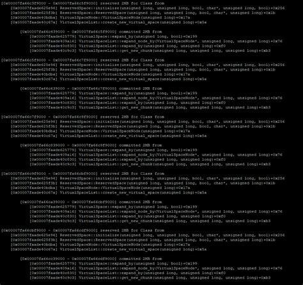
Task: Click expand_node_by frame under 0x00007fa66c639000 committed
Action: [156, 98]
